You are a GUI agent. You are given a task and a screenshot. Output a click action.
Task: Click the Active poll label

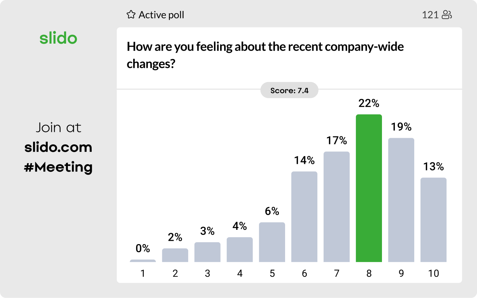[161, 15]
